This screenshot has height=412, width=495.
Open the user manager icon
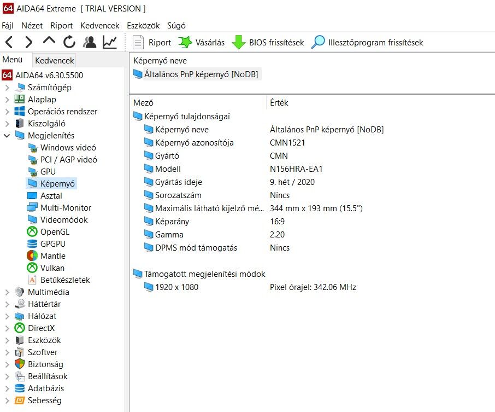tap(90, 42)
